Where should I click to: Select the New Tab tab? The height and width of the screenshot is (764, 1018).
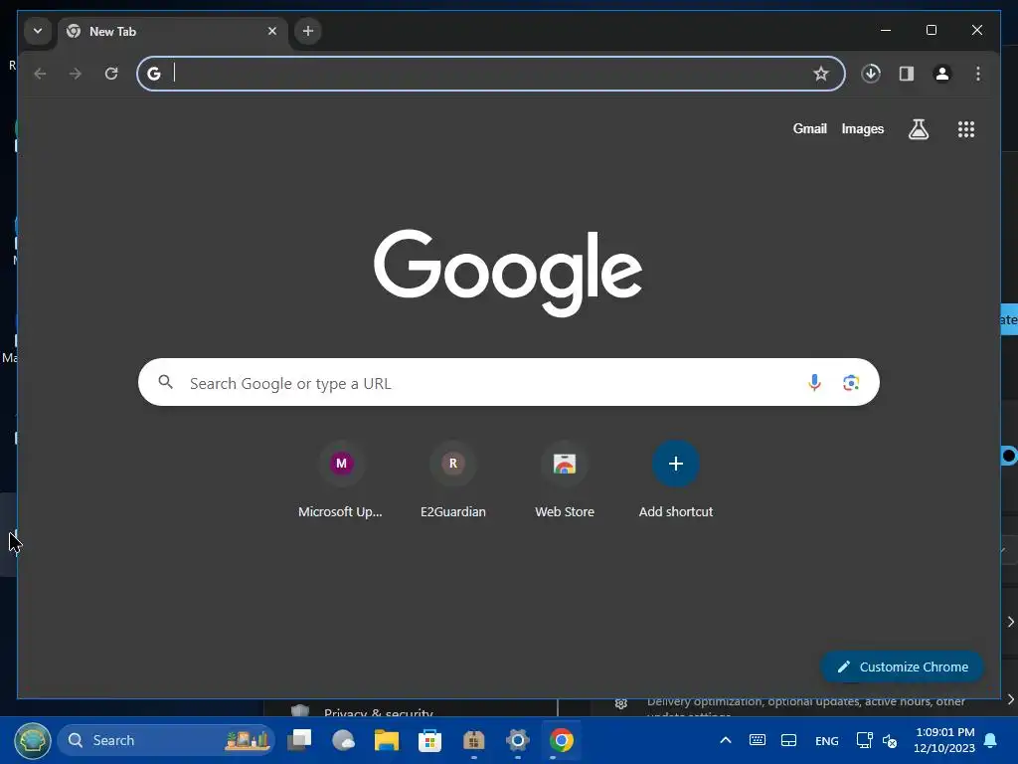pos(173,31)
